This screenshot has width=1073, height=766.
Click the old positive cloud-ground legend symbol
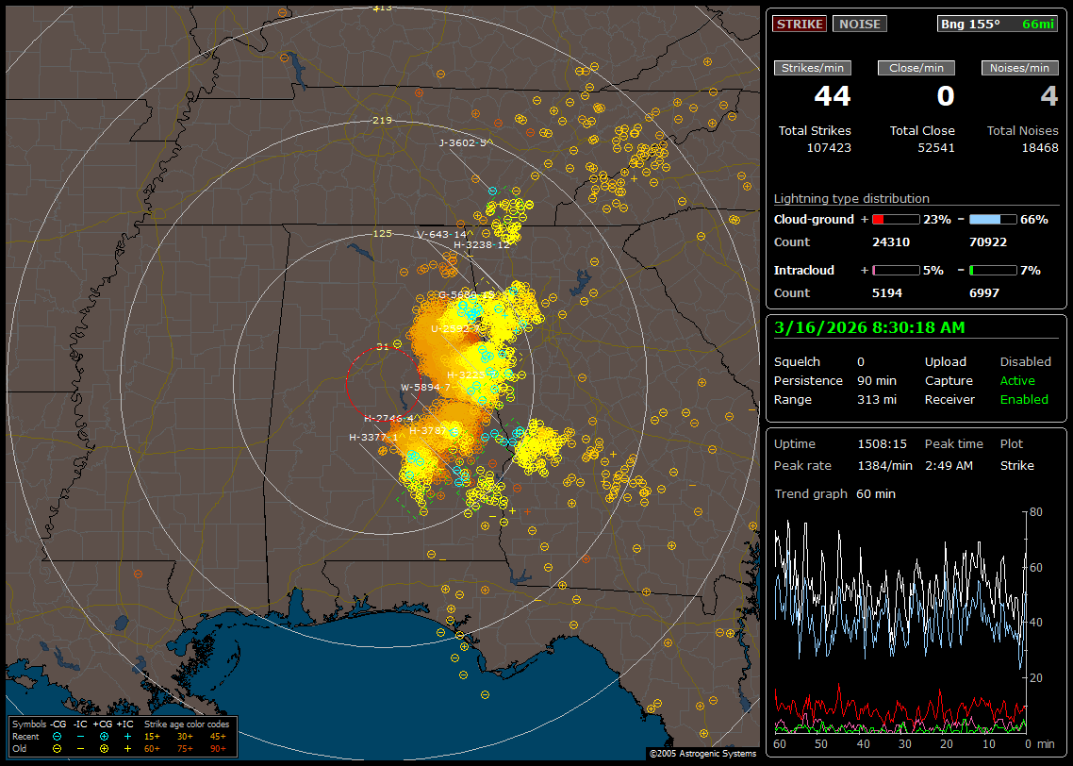(x=104, y=748)
